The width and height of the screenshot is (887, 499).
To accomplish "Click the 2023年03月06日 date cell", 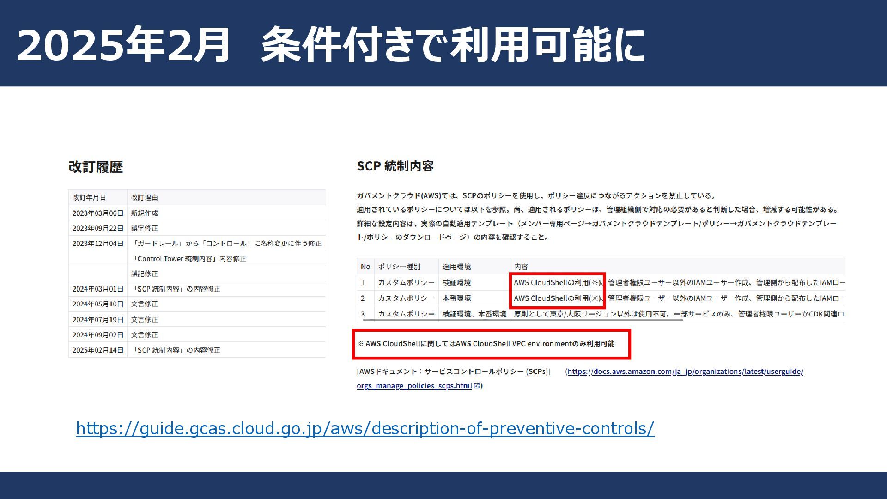I will tap(98, 213).
